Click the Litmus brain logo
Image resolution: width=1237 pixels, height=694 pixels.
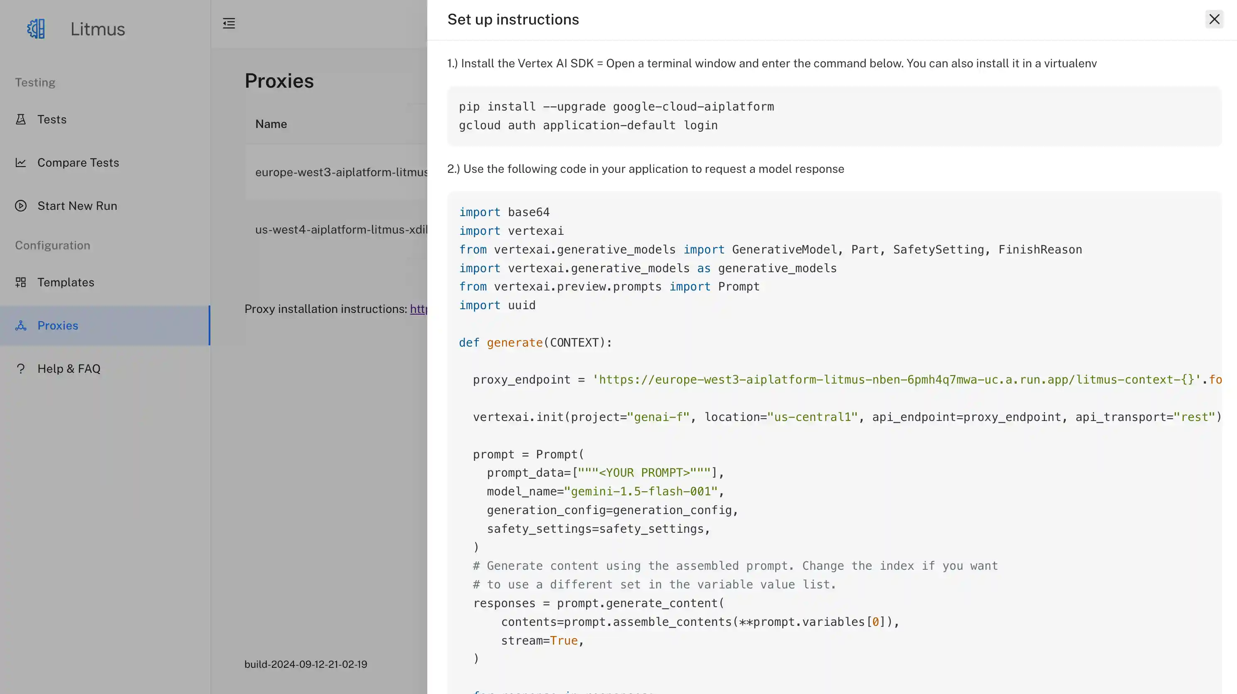(35, 28)
